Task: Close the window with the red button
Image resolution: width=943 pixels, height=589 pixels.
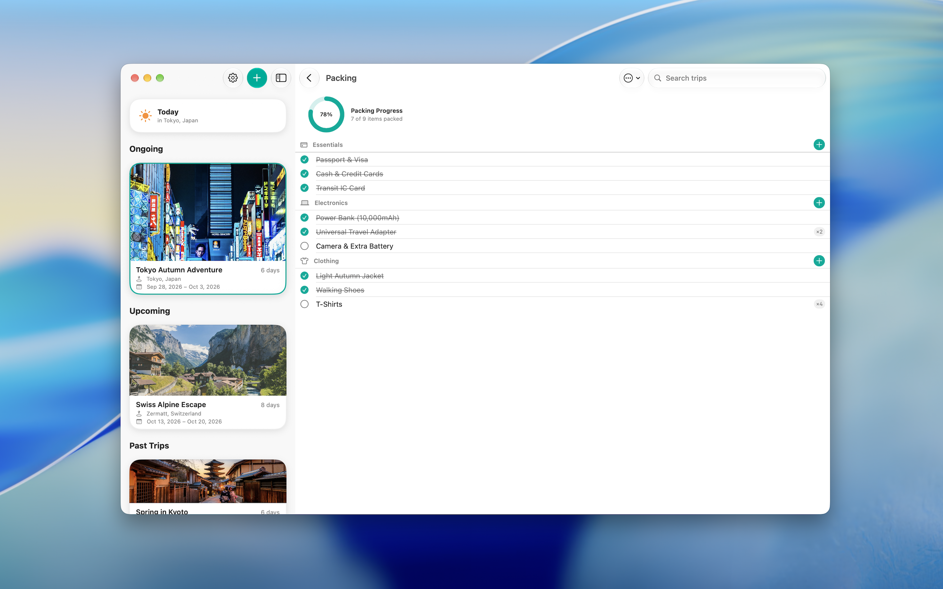Action: [x=135, y=78]
